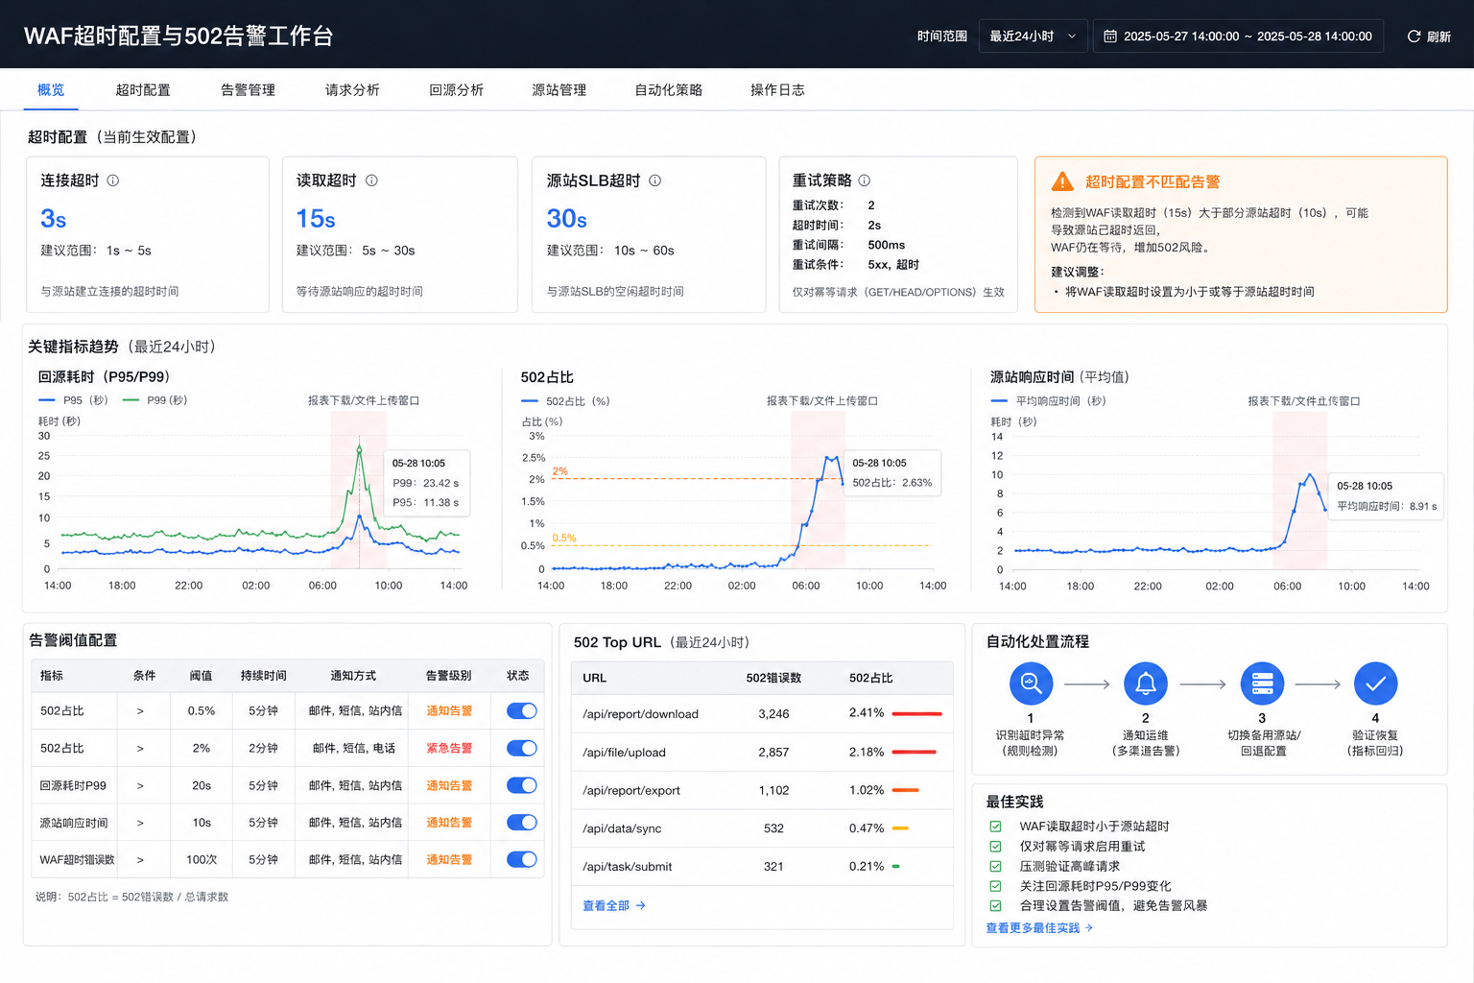
Task: Click the 查看全部 link text
Action: point(606,905)
